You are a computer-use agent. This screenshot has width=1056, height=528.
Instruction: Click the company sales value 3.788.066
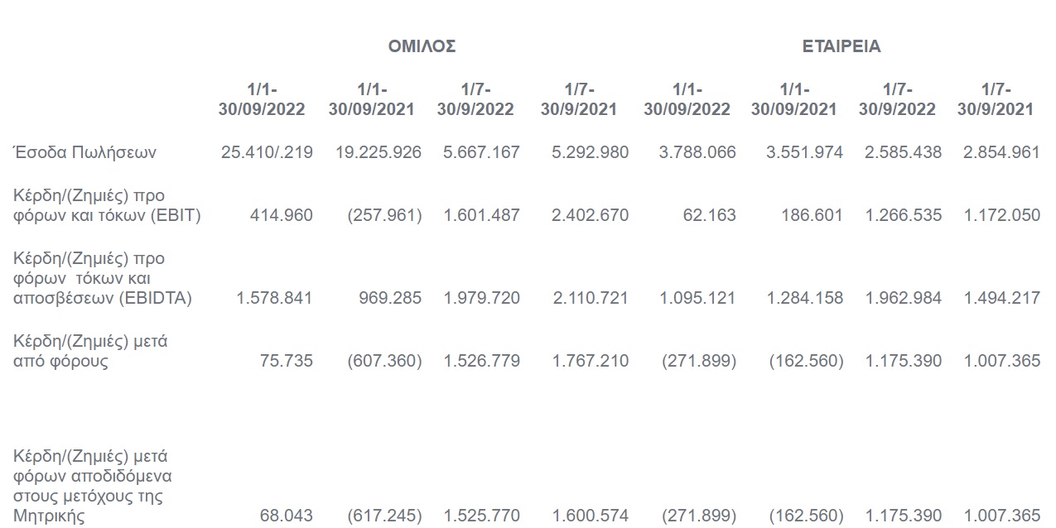(697, 152)
